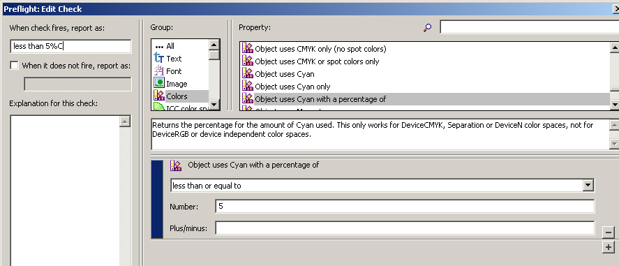Screen dimensions: 619x266
Task: Click icon beside 'Object uses Cyan only' property
Action: 248,87
